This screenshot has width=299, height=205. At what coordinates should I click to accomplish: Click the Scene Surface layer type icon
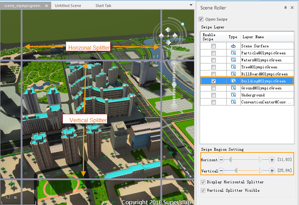tap(233, 46)
